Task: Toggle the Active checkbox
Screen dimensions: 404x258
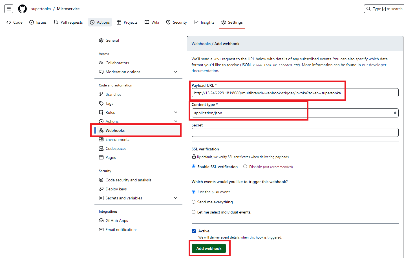Action: click(194, 231)
